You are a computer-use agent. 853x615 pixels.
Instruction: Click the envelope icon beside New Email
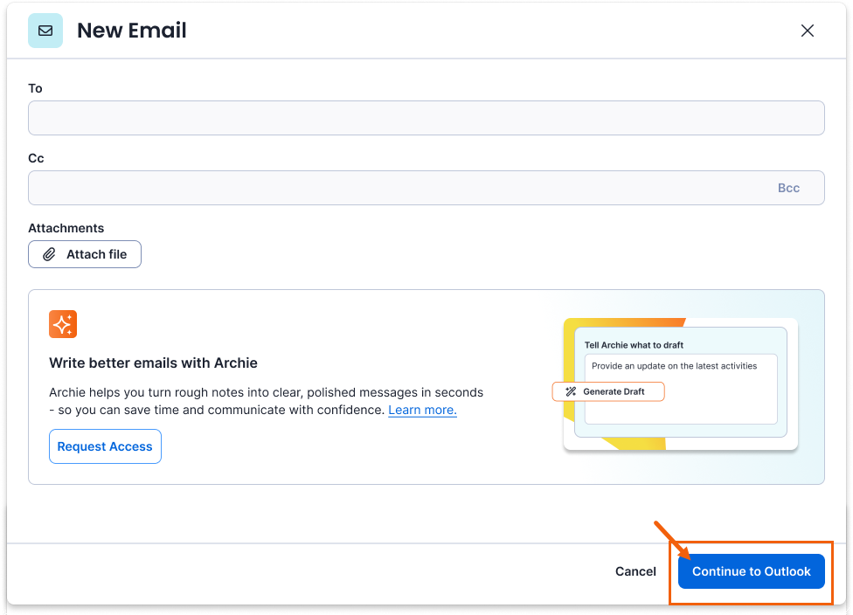(45, 31)
